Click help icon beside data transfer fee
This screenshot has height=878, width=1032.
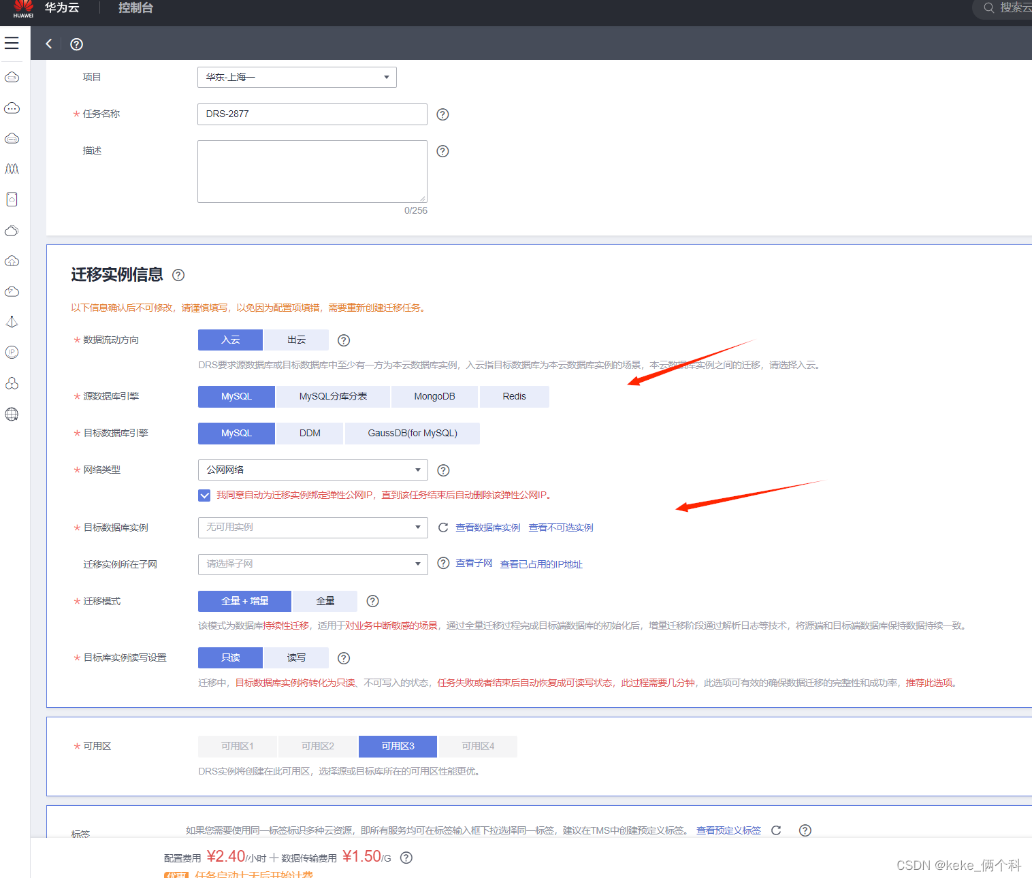tap(406, 858)
